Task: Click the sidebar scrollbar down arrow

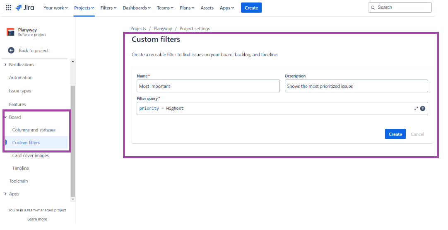Action: coord(73,199)
